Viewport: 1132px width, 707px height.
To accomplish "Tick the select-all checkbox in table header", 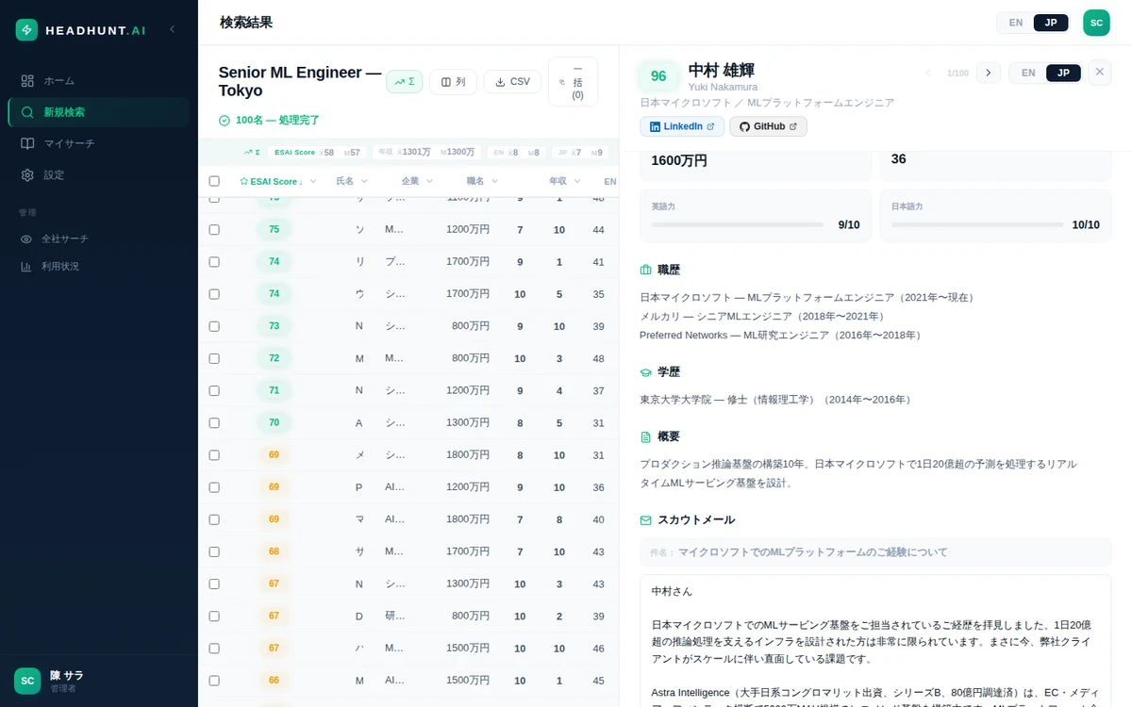I will coord(214,181).
